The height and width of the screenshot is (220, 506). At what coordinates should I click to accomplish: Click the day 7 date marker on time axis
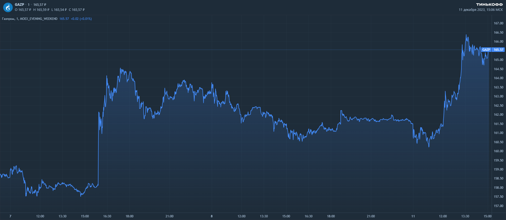[x=10, y=216]
